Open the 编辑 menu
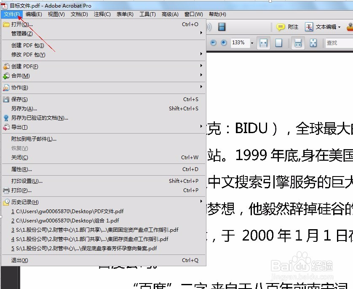The width and height of the screenshot is (353, 289). pyautogui.click(x=34, y=14)
